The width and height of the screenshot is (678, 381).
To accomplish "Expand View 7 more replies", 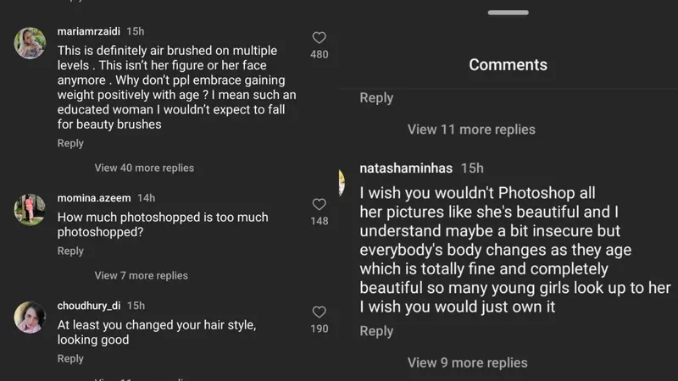I will 141,275.
